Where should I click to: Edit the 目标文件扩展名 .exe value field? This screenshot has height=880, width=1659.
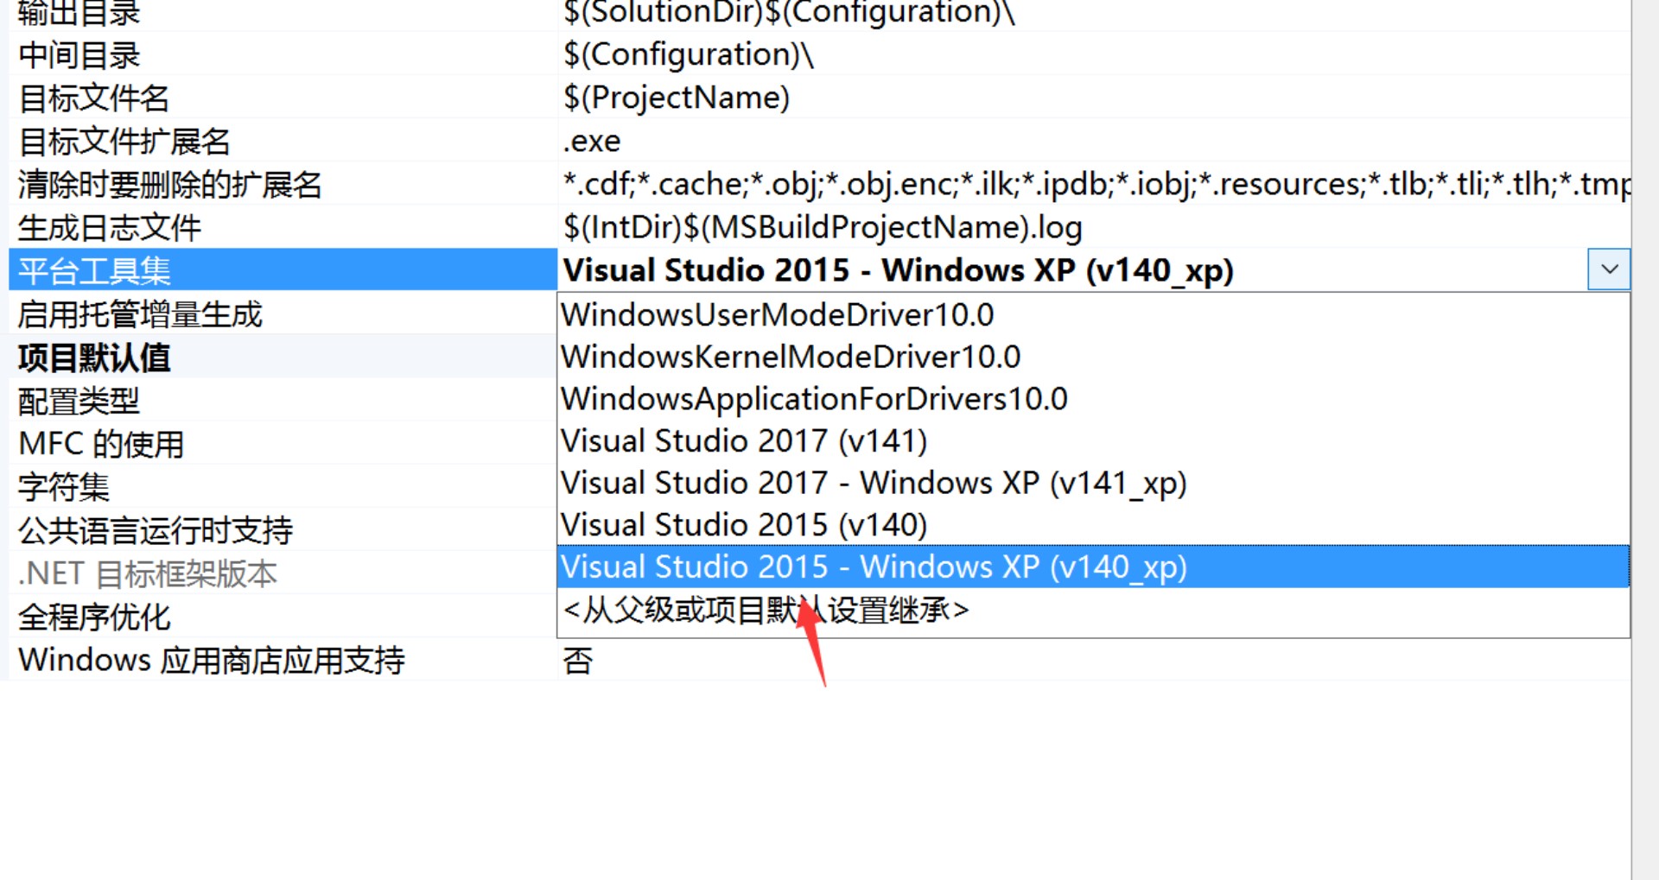(593, 141)
